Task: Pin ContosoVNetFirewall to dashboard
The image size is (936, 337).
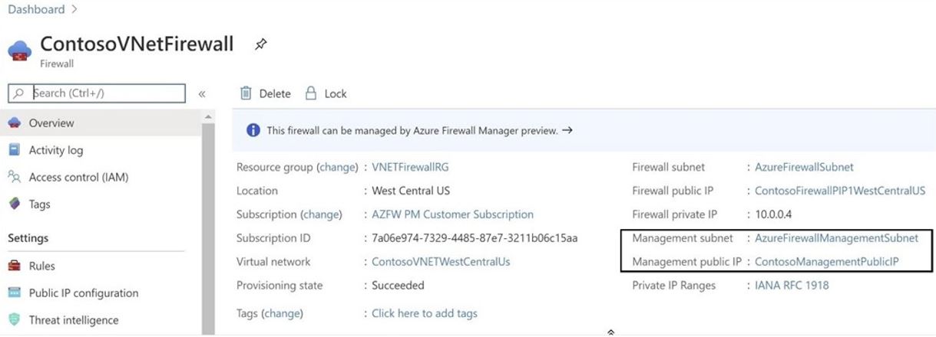Action: 260,44
